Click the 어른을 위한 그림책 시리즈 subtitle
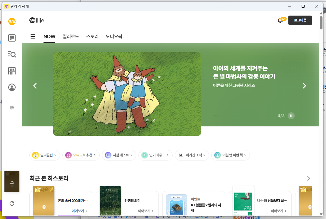 point(234,86)
